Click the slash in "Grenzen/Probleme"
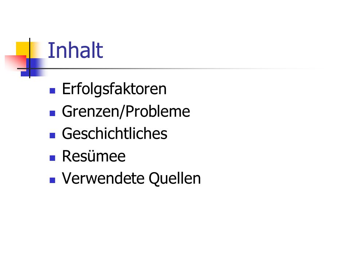The height and width of the screenshot is (262, 350). tap(122, 112)
